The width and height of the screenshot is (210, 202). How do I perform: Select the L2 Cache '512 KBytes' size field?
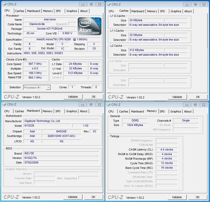click(146, 50)
